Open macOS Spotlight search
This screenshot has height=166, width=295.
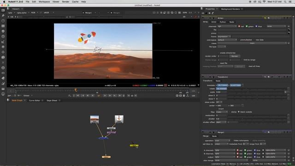coord(285,2)
